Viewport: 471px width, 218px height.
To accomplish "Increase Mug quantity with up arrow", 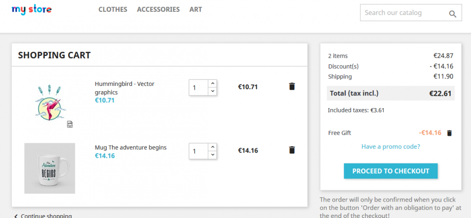I will coord(212,147).
